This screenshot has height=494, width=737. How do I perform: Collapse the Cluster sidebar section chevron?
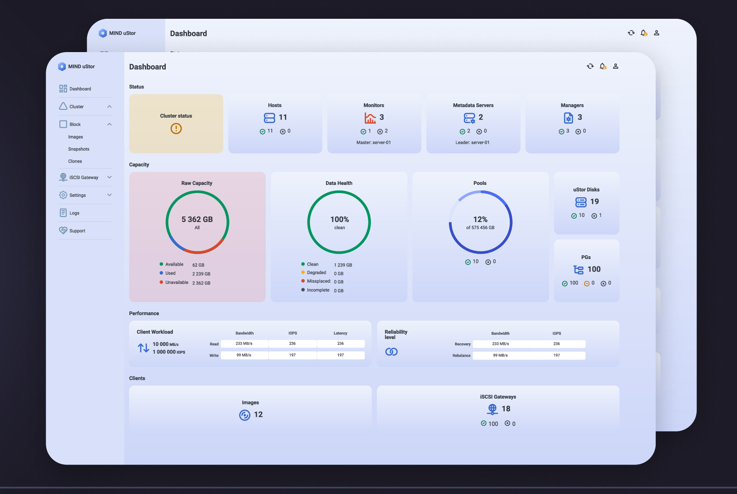click(x=109, y=107)
